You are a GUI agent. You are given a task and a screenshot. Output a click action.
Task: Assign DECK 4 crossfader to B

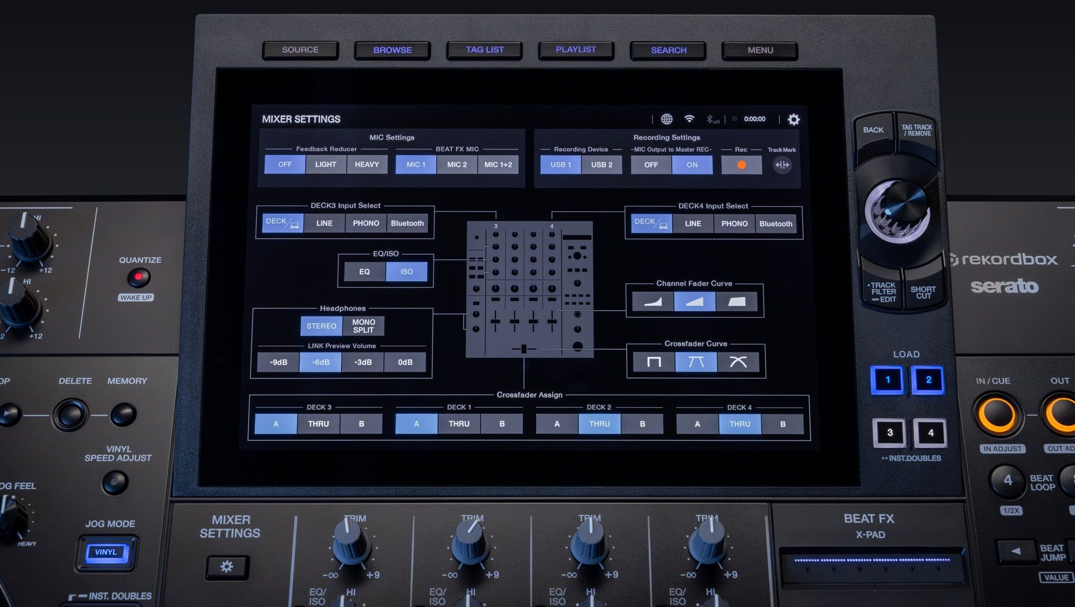(x=782, y=424)
